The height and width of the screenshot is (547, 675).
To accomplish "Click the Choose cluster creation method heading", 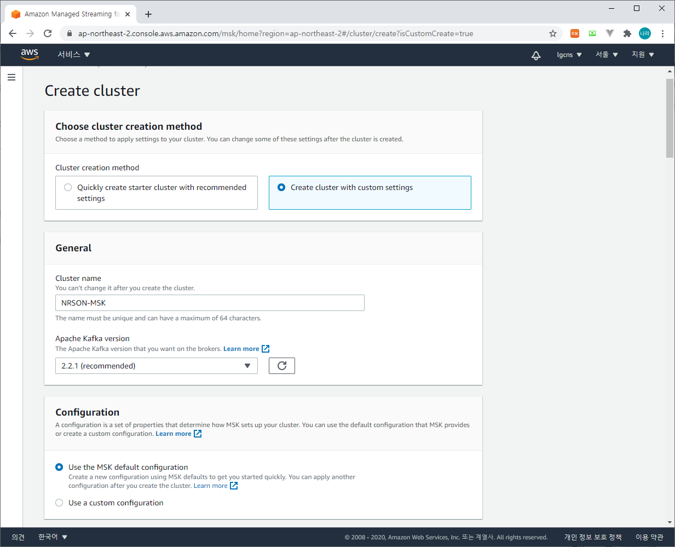I will pos(129,126).
